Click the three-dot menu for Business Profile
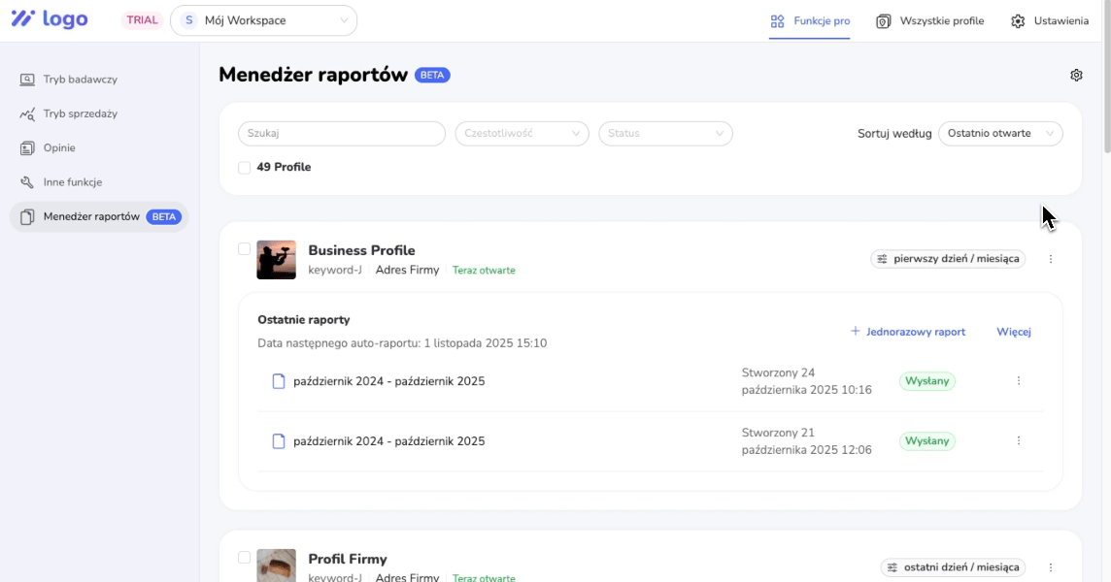This screenshot has width=1111, height=582. tap(1051, 259)
